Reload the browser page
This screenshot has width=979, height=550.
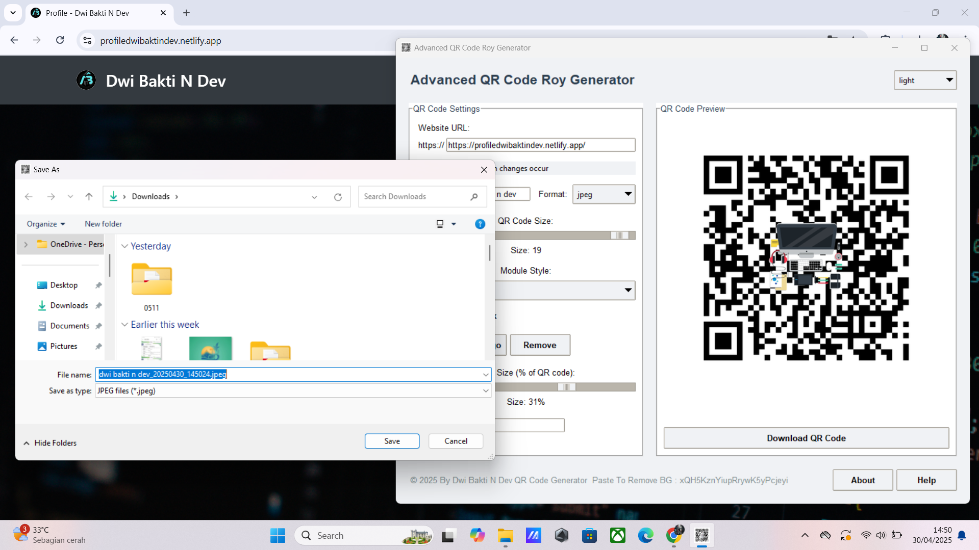[60, 40]
